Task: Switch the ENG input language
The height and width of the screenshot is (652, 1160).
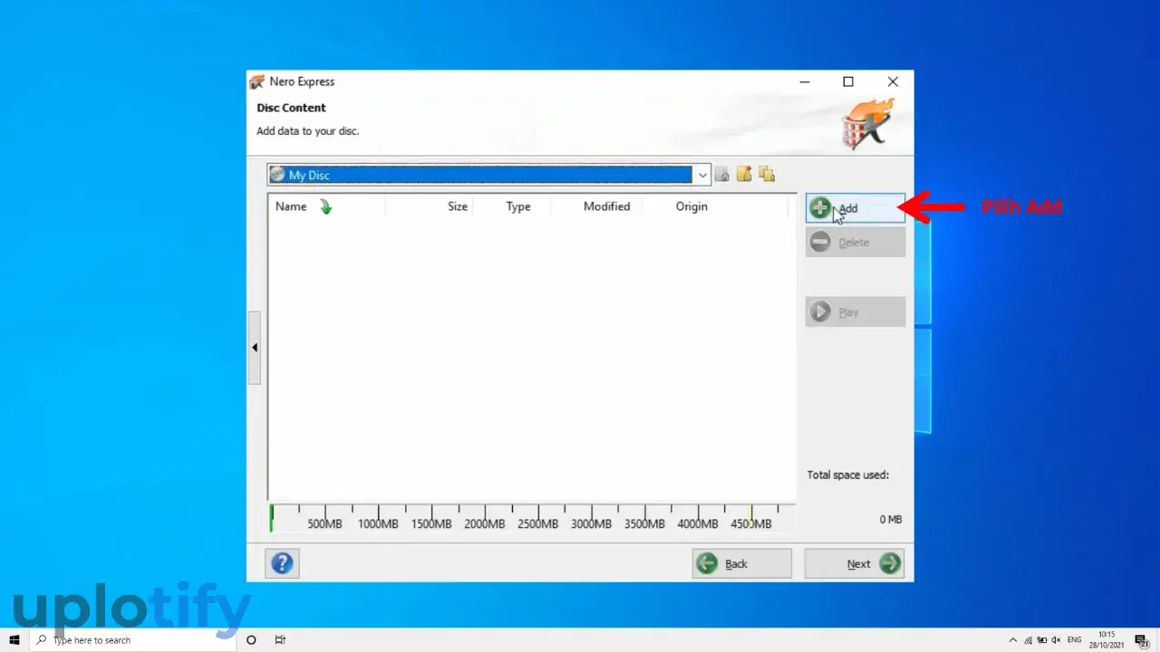Action: point(1075,640)
